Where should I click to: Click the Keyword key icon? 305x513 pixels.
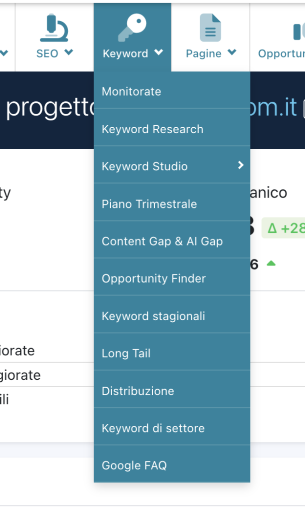click(132, 27)
